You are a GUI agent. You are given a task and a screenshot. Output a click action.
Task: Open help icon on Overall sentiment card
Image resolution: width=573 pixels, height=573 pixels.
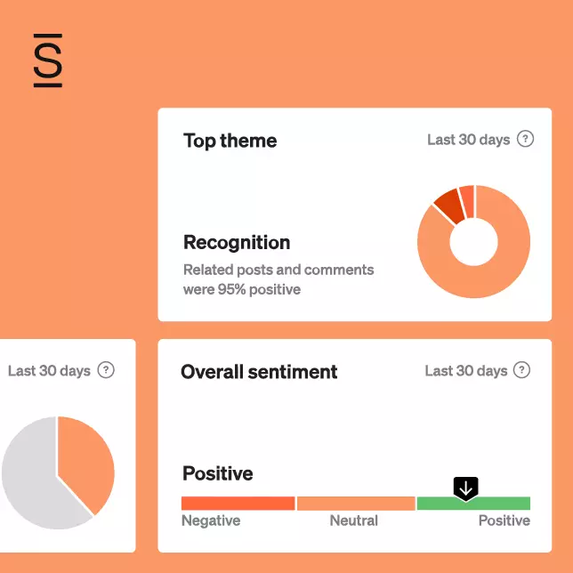coord(521,370)
